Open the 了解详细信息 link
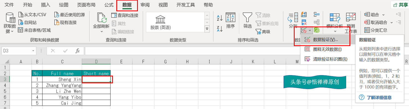The width and height of the screenshot is (409, 109). pos(379,97)
